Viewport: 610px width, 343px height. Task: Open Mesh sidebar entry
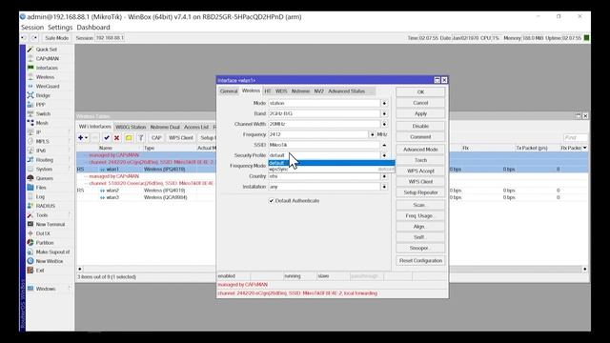(42, 123)
